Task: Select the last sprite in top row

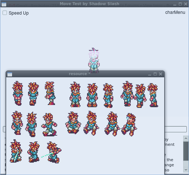Action: coord(153,95)
